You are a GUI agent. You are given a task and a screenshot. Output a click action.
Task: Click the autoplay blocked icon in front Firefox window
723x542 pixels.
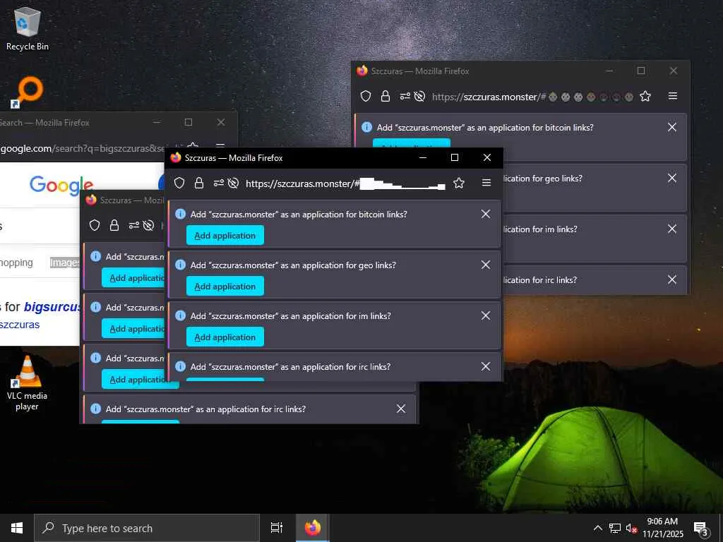233,183
